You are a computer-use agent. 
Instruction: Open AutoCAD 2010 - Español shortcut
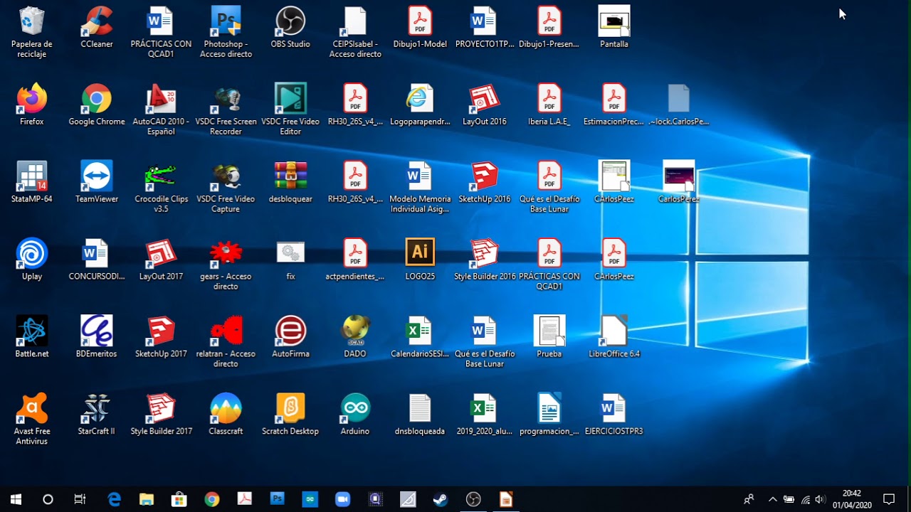point(161,99)
